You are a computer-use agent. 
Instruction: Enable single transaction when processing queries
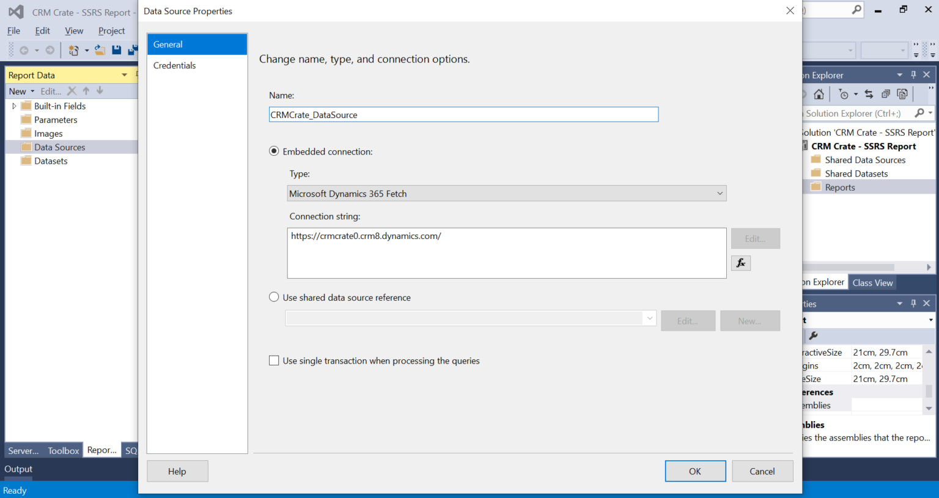[x=274, y=361]
